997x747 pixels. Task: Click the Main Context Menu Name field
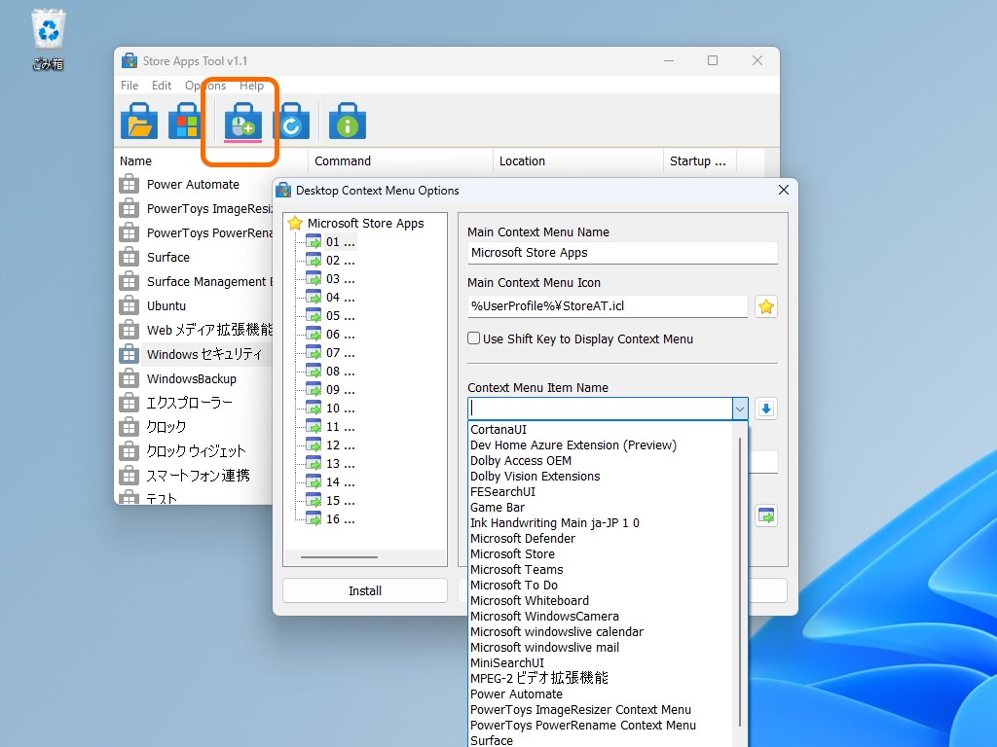pos(622,253)
